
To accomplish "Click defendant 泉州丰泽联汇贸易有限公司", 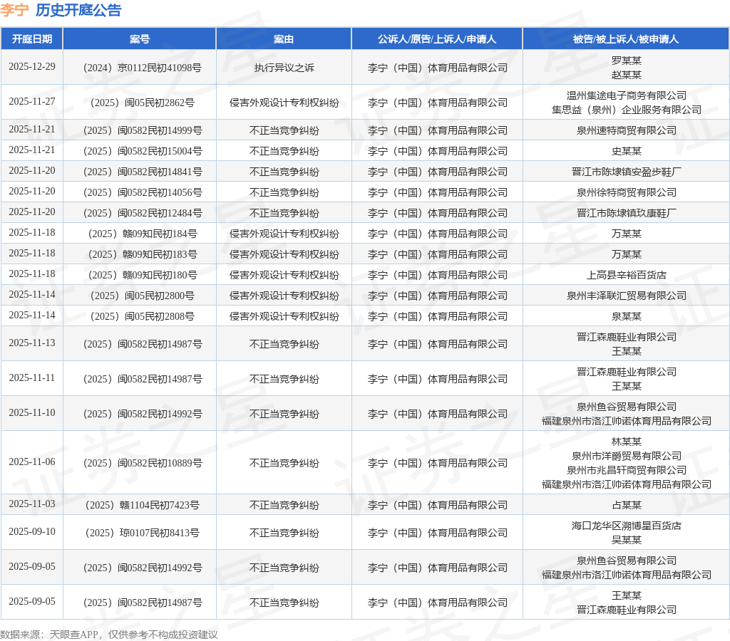I will pos(626,296).
